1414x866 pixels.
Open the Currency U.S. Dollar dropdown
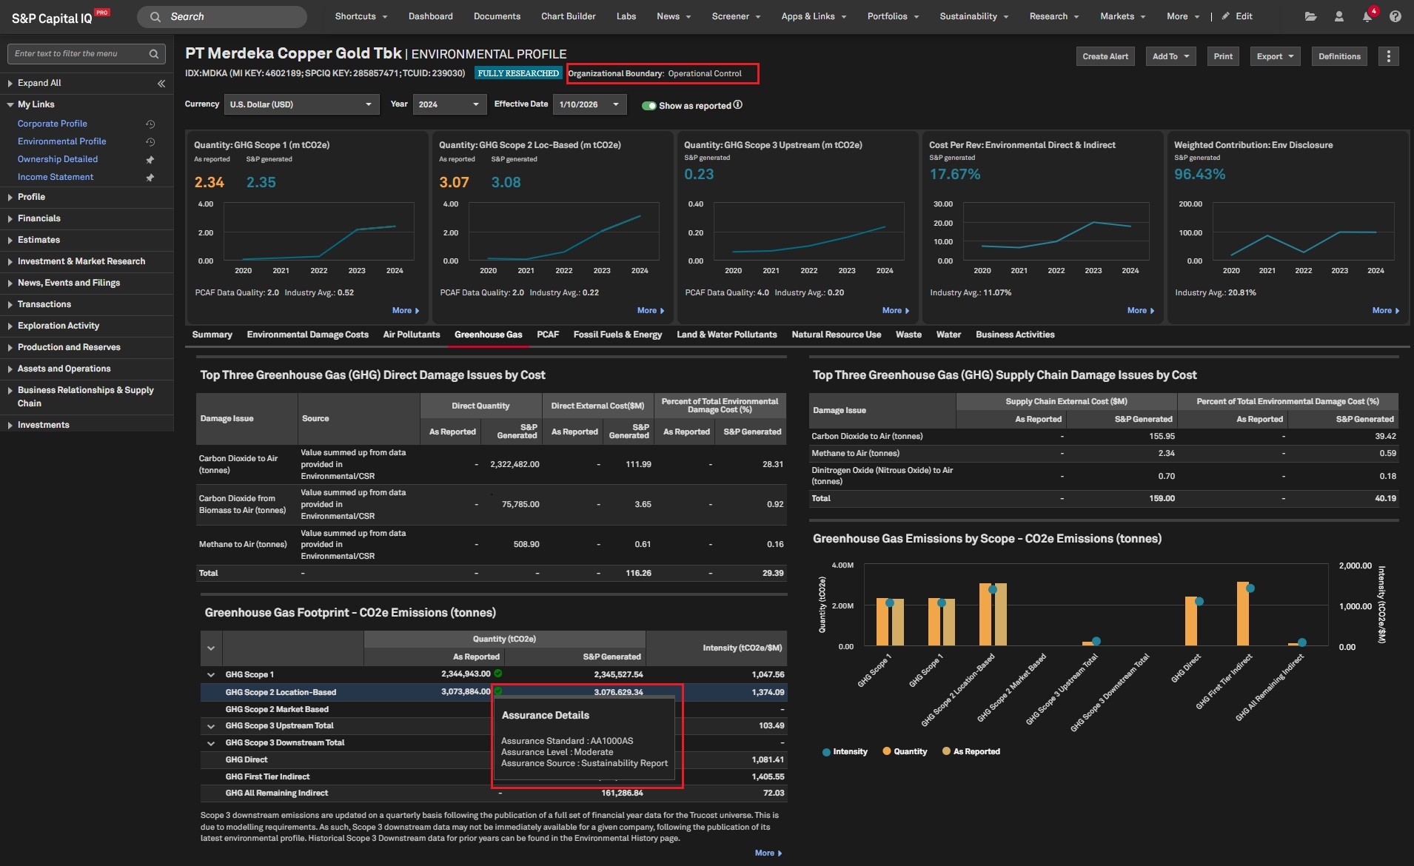coord(301,104)
